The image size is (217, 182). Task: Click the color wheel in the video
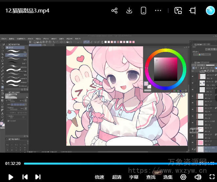(166, 69)
